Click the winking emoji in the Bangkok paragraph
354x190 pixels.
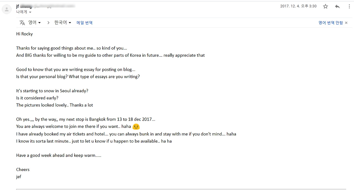click(x=136, y=127)
